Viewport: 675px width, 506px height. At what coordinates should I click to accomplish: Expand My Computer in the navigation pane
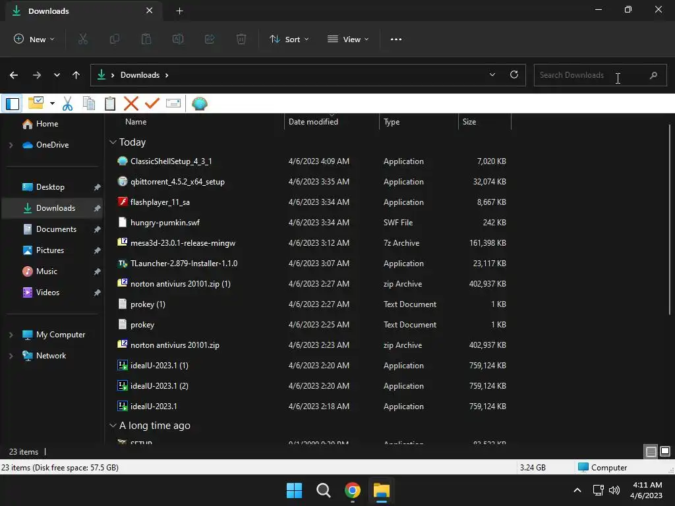pyautogui.click(x=11, y=335)
